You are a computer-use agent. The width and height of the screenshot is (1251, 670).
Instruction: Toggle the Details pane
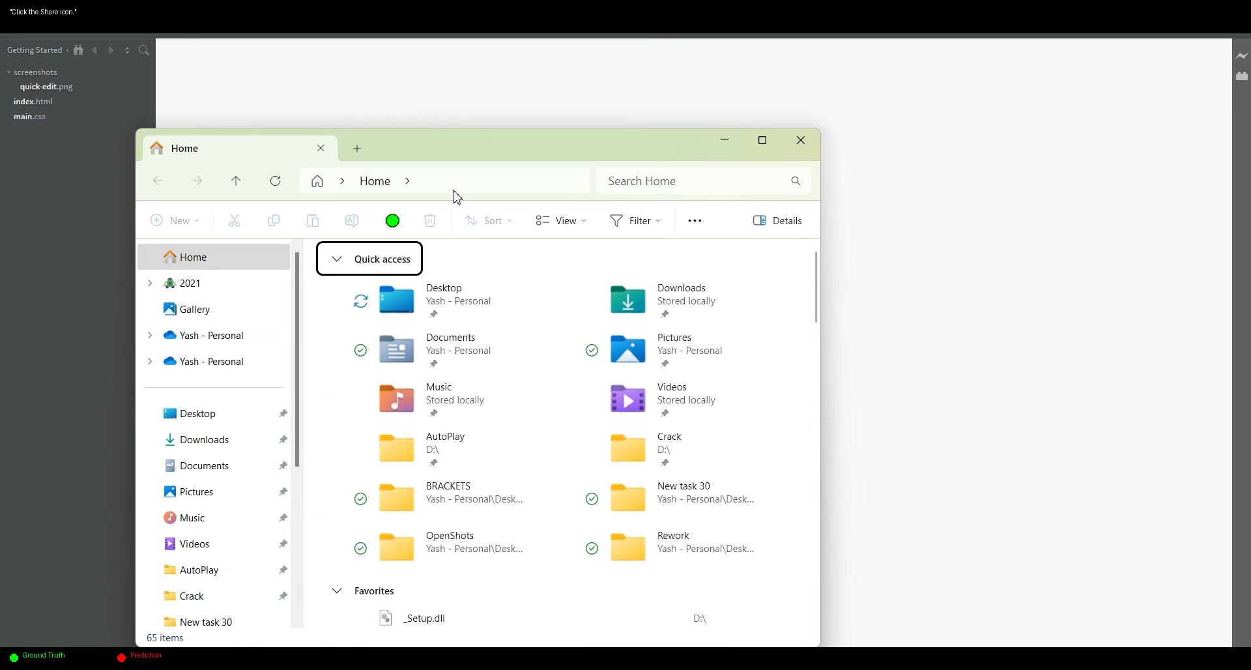(777, 221)
